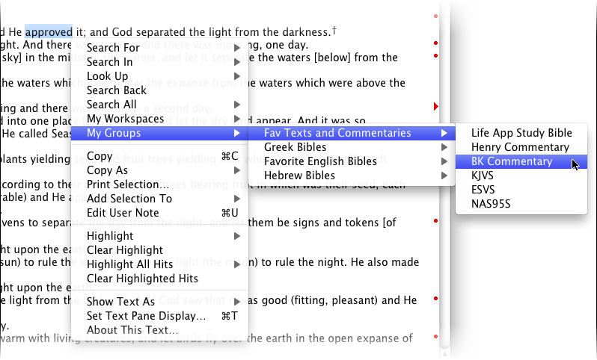Click Clear Highlighted Hits
Screen dimensions: 597x360
tap(142, 279)
